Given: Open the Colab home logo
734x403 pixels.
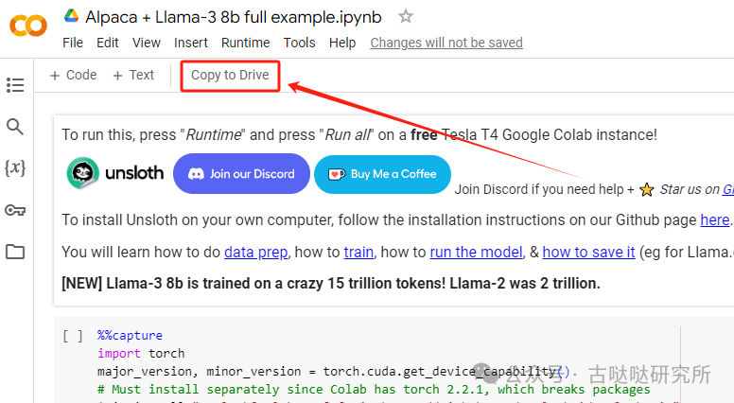Looking at the screenshot, I should point(28,26).
